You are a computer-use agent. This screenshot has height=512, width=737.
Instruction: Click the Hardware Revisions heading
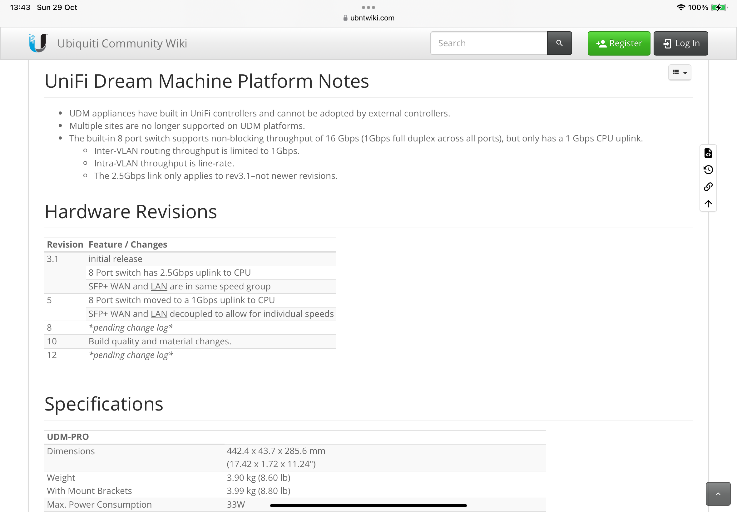(131, 212)
